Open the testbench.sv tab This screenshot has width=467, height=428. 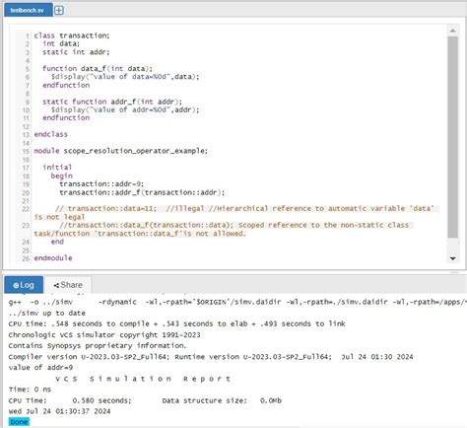click(28, 10)
